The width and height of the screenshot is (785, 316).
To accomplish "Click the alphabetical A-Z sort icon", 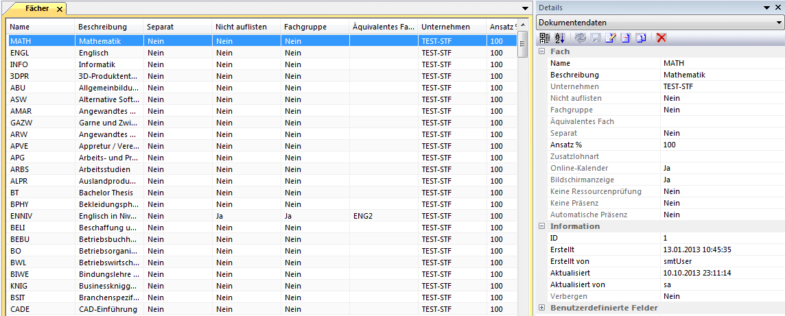I will coord(559,38).
